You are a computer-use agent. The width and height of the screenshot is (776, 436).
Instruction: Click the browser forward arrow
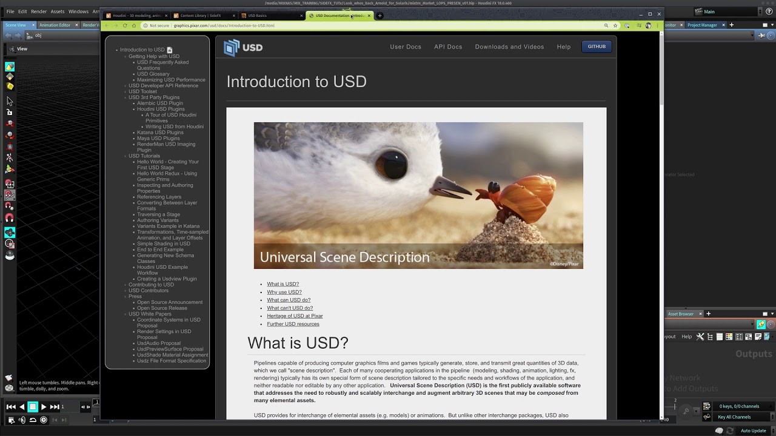(x=116, y=25)
